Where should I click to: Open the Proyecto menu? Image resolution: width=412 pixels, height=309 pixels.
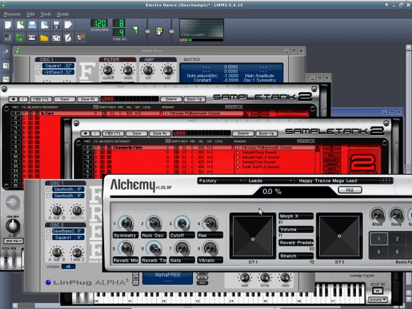point(12,14)
